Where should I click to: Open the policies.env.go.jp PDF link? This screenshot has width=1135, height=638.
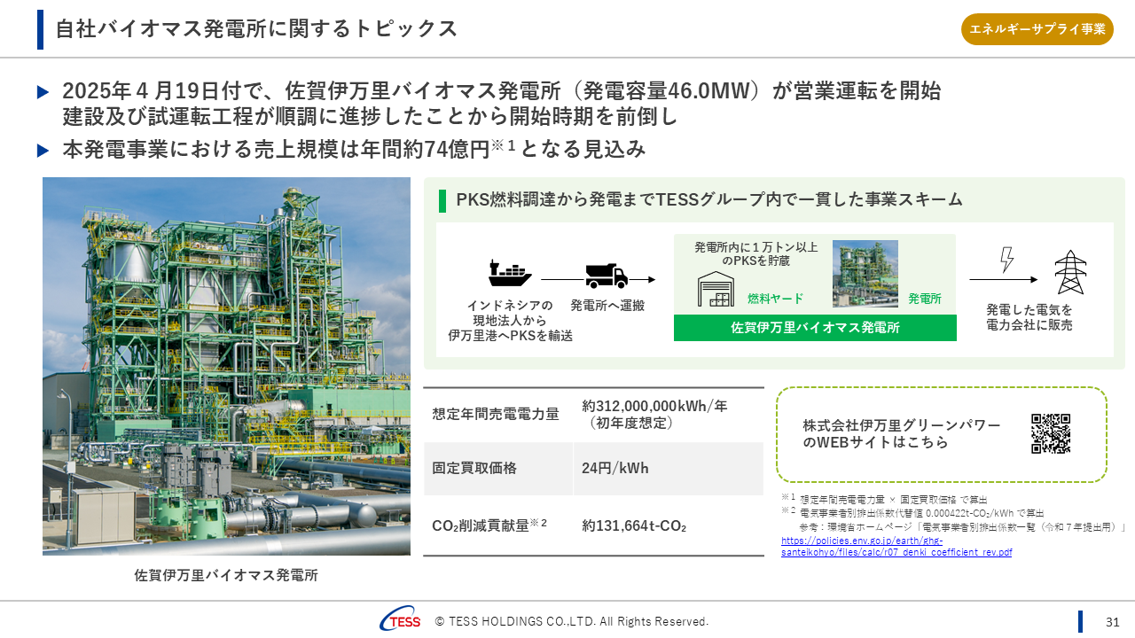tap(896, 546)
